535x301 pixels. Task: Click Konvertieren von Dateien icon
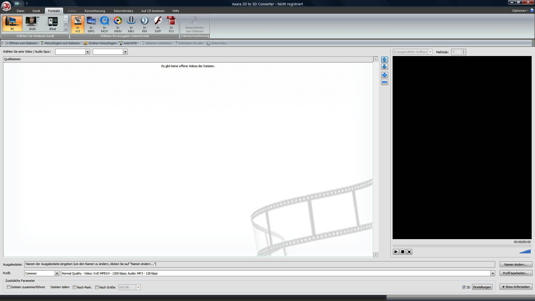tap(194, 25)
